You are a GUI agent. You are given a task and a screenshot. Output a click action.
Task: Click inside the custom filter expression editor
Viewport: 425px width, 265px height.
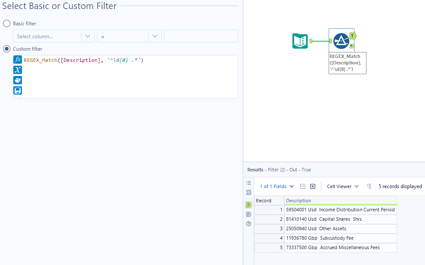[x=130, y=77]
